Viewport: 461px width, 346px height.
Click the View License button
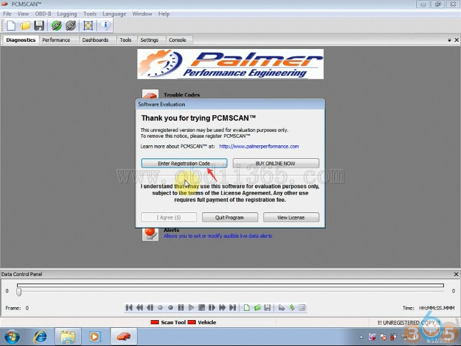point(291,218)
